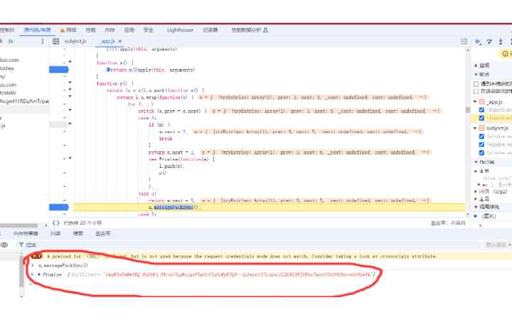Screen dimensions: 512x320
Task: Open the Coverage drawer tab
Action: coord(103,233)
